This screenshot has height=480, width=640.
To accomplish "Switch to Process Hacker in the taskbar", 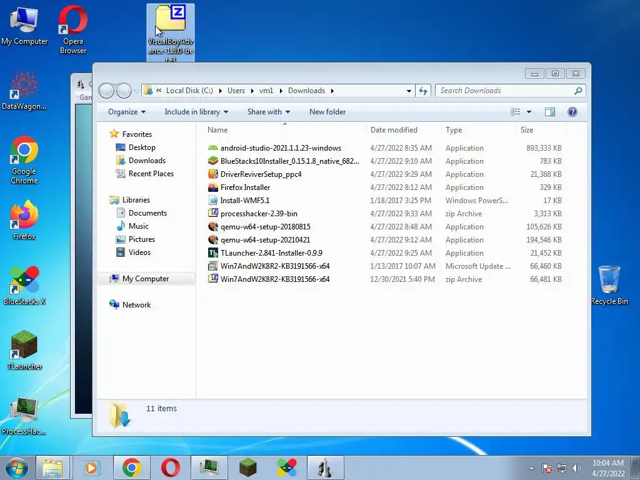I will [209, 467].
